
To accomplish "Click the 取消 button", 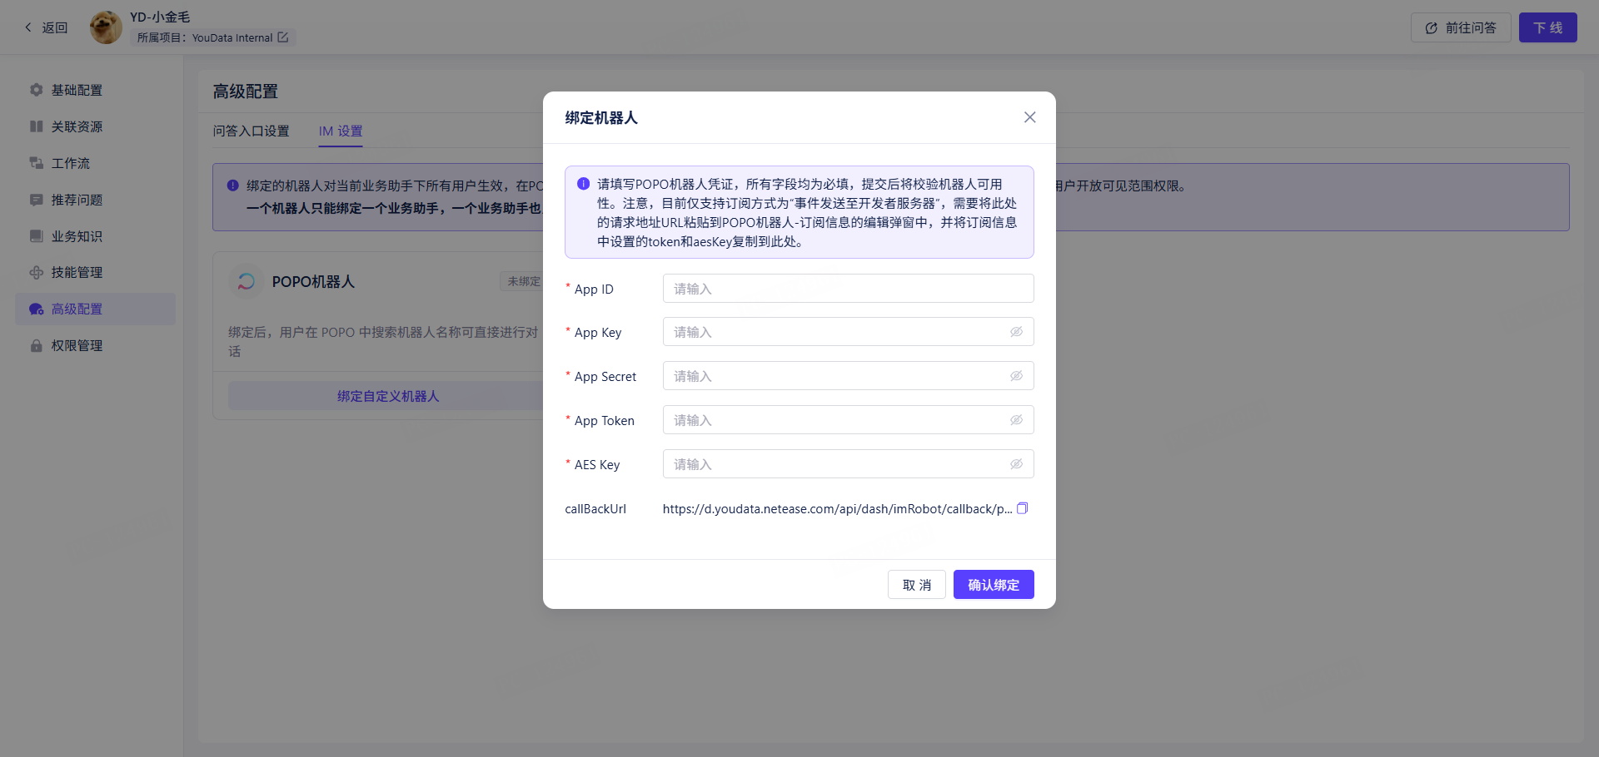I will point(917,585).
